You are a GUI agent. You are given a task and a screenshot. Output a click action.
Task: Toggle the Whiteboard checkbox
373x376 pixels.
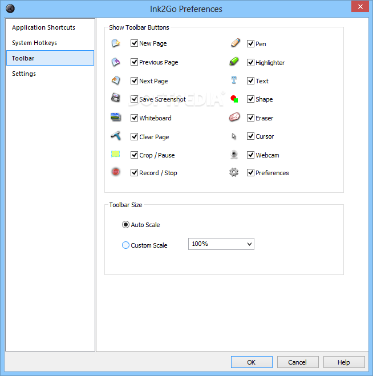pos(134,118)
